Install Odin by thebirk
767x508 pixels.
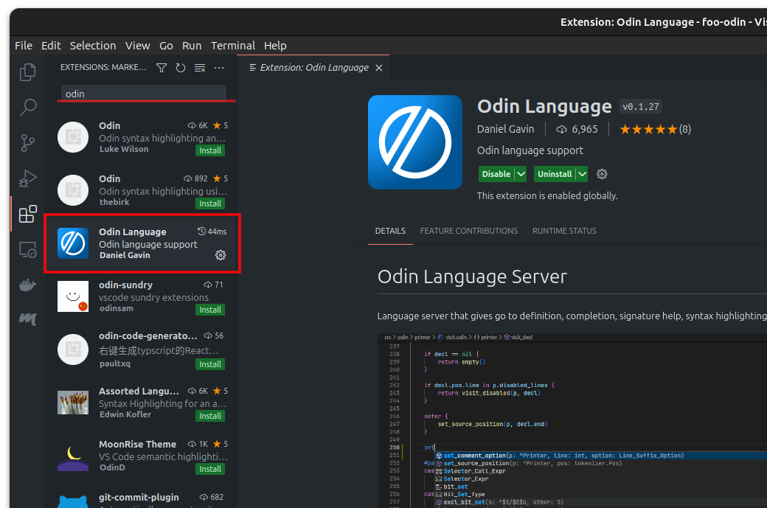click(210, 203)
